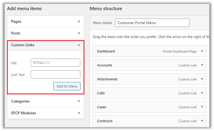Open Contracts menu item settings arrow
The height and width of the screenshot is (131, 214).
(x=202, y=121)
